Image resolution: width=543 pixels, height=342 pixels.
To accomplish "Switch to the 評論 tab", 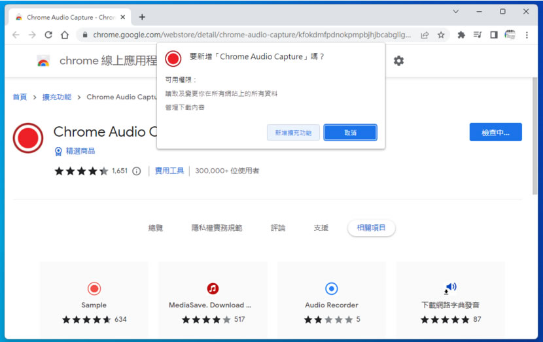I will coord(278,228).
